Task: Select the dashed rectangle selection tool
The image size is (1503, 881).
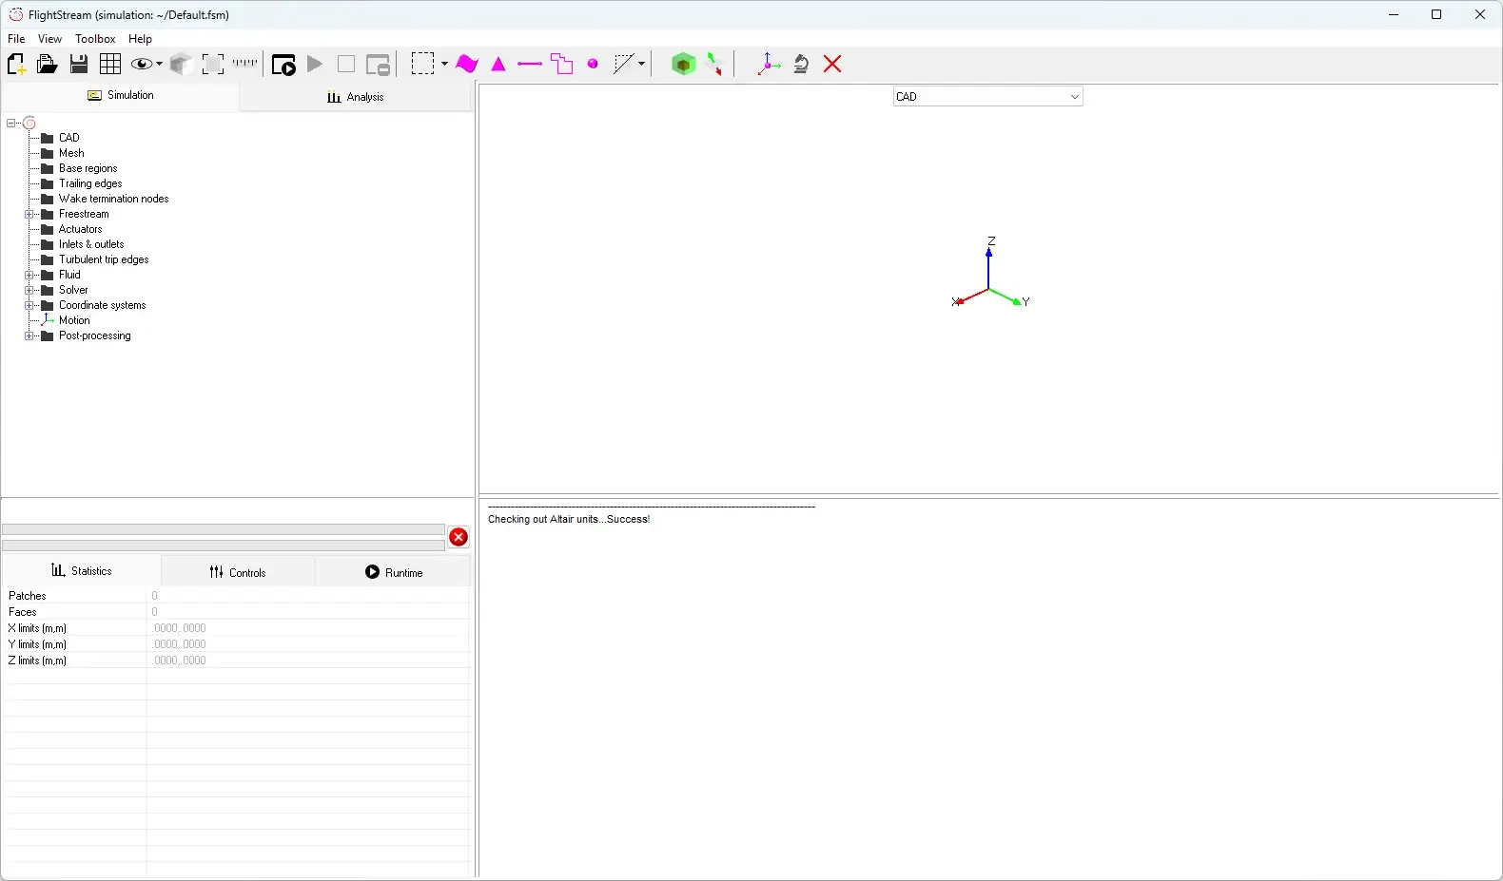Action: 423,64
